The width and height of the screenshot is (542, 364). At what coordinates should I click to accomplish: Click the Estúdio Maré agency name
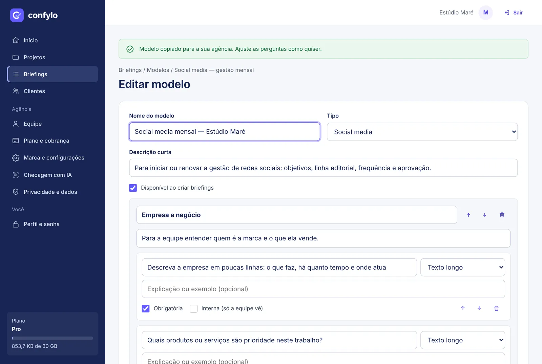(x=456, y=13)
